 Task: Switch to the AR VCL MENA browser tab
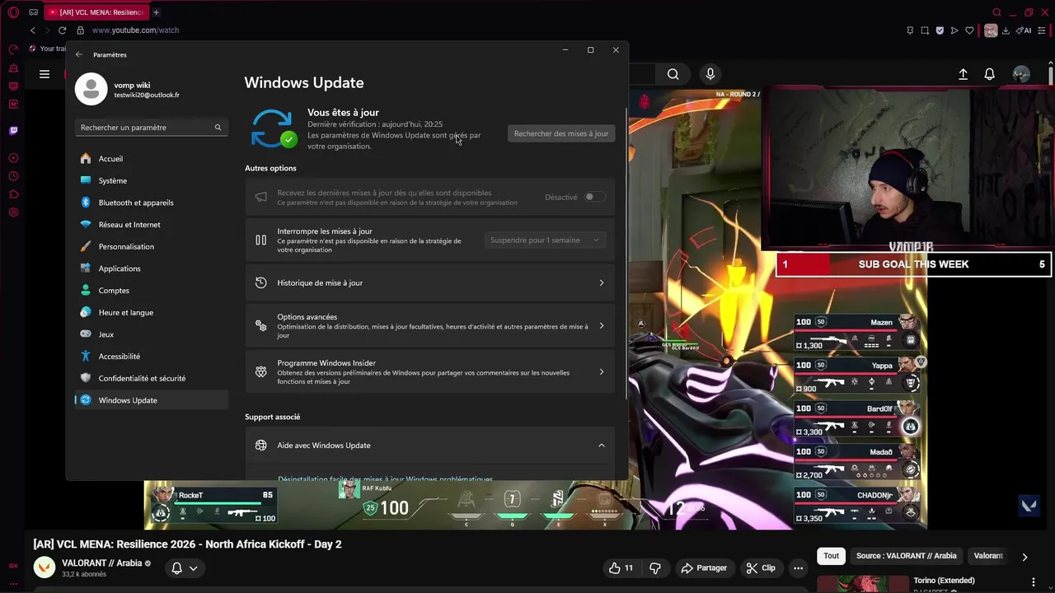click(x=96, y=12)
